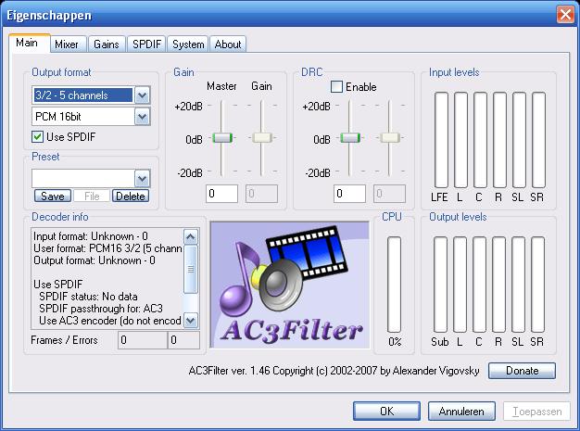Close the Eigenschappen dialog window
The height and width of the screenshot is (431, 580).
point(563,14)
